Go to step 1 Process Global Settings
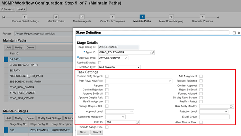The image size is (241, 136). [x=25, y=17]
